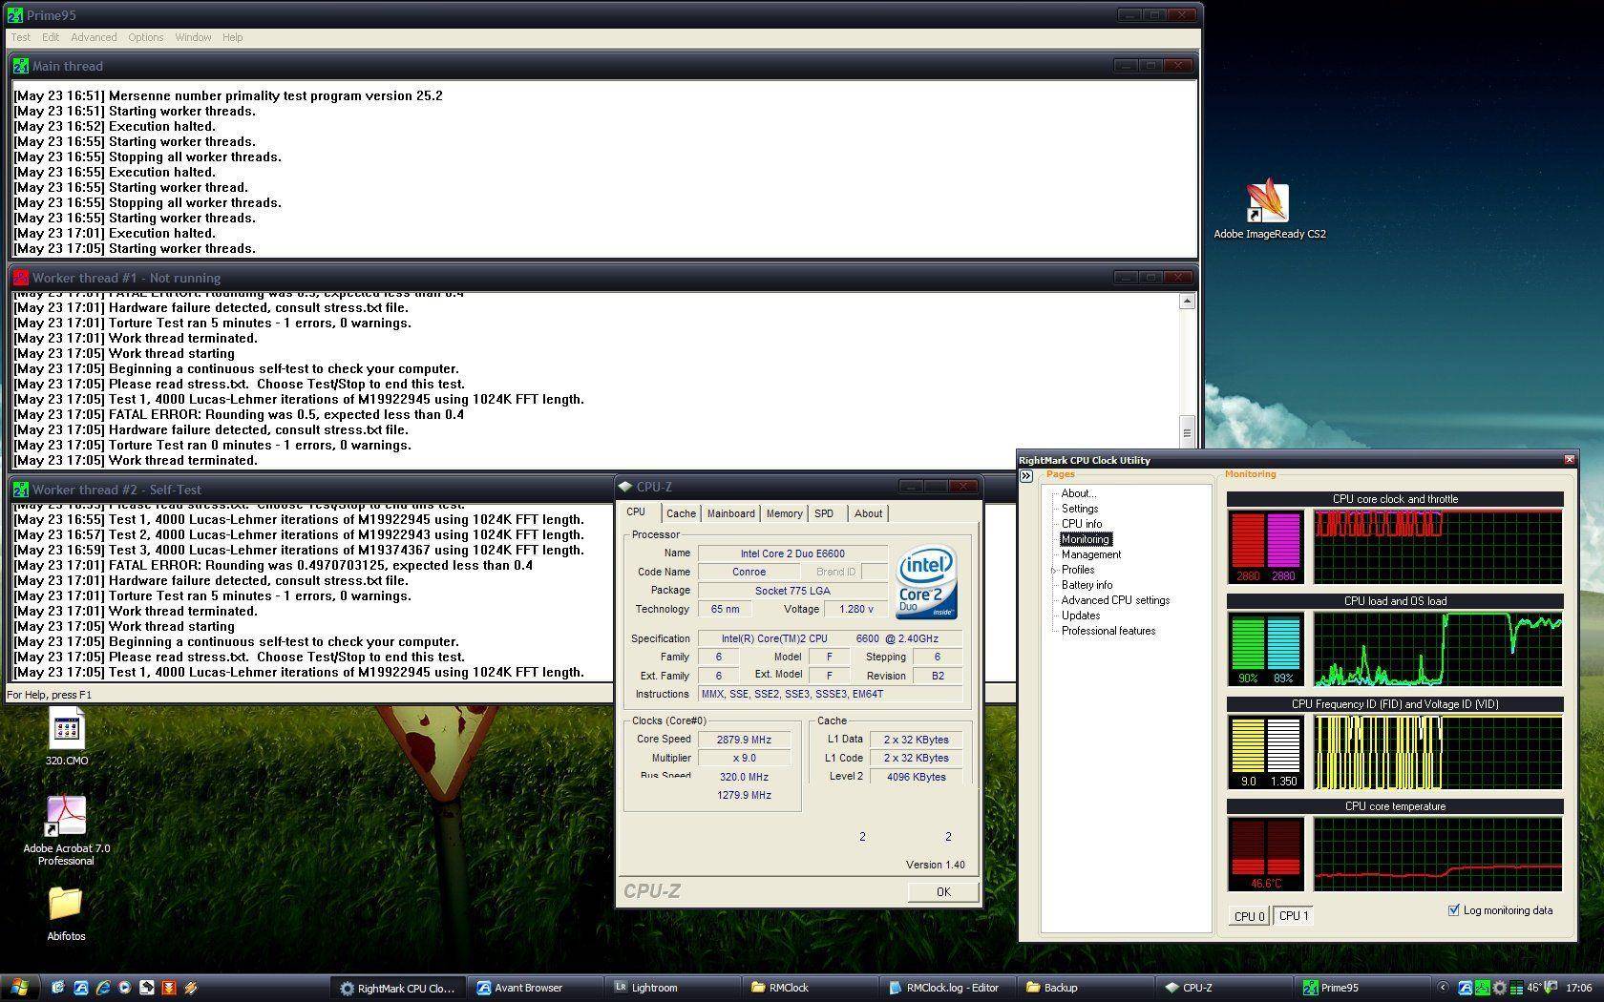Screen dimensions: 1604x1002
Task: Open the Abifotos desktop folder
Action: click(x=66, y=913)
